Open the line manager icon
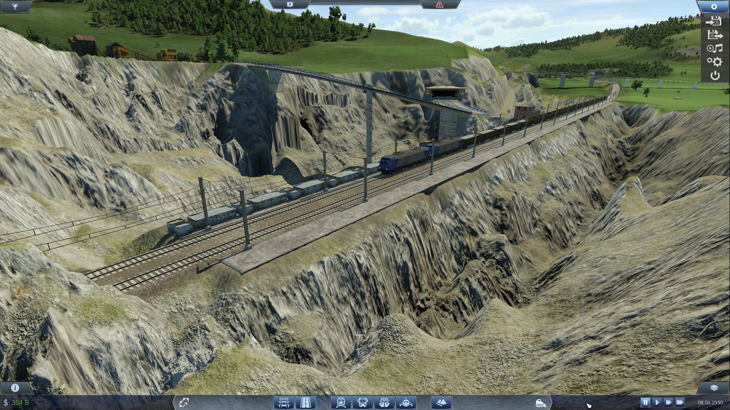This screenshot has width=730, height=410. (x=184, y=402)
